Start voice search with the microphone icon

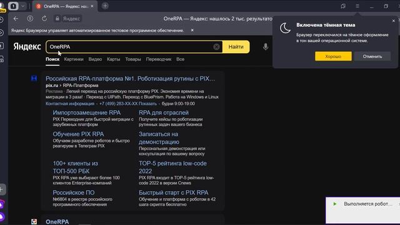pos(266,47)
